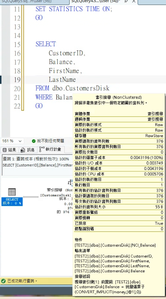The image size is (166, 299).
Task: Click the grid icon on 結果 tab
Action: click(x=5, y=150)
